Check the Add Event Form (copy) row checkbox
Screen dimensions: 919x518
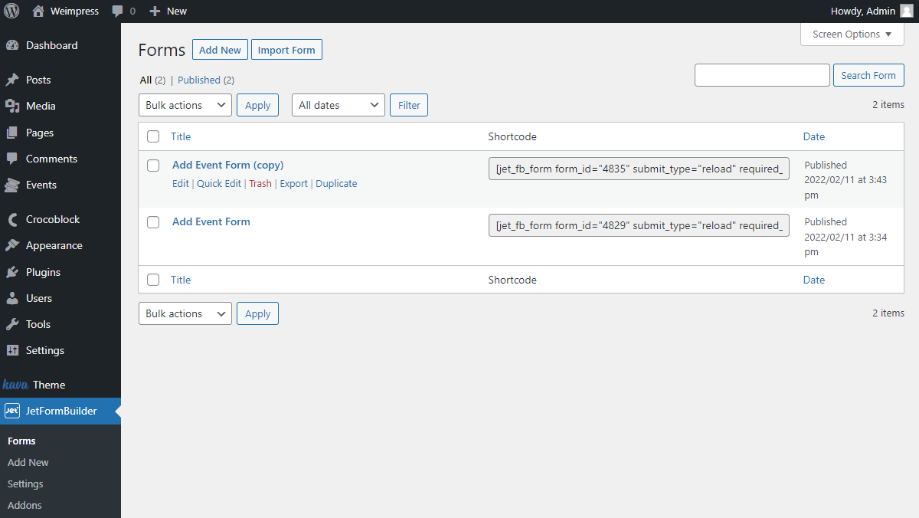tap(152, 165)
